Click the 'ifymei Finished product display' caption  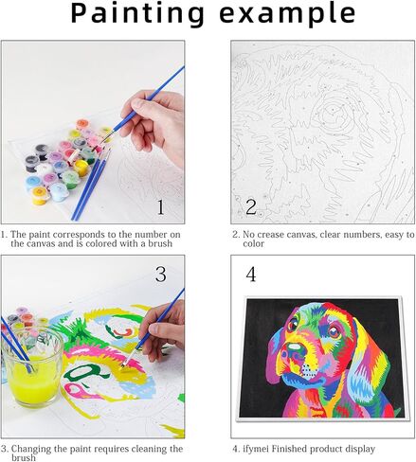click(x=304, y=449)
